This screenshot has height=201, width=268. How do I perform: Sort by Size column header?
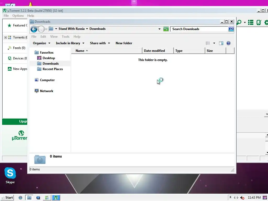coord(215,51)
